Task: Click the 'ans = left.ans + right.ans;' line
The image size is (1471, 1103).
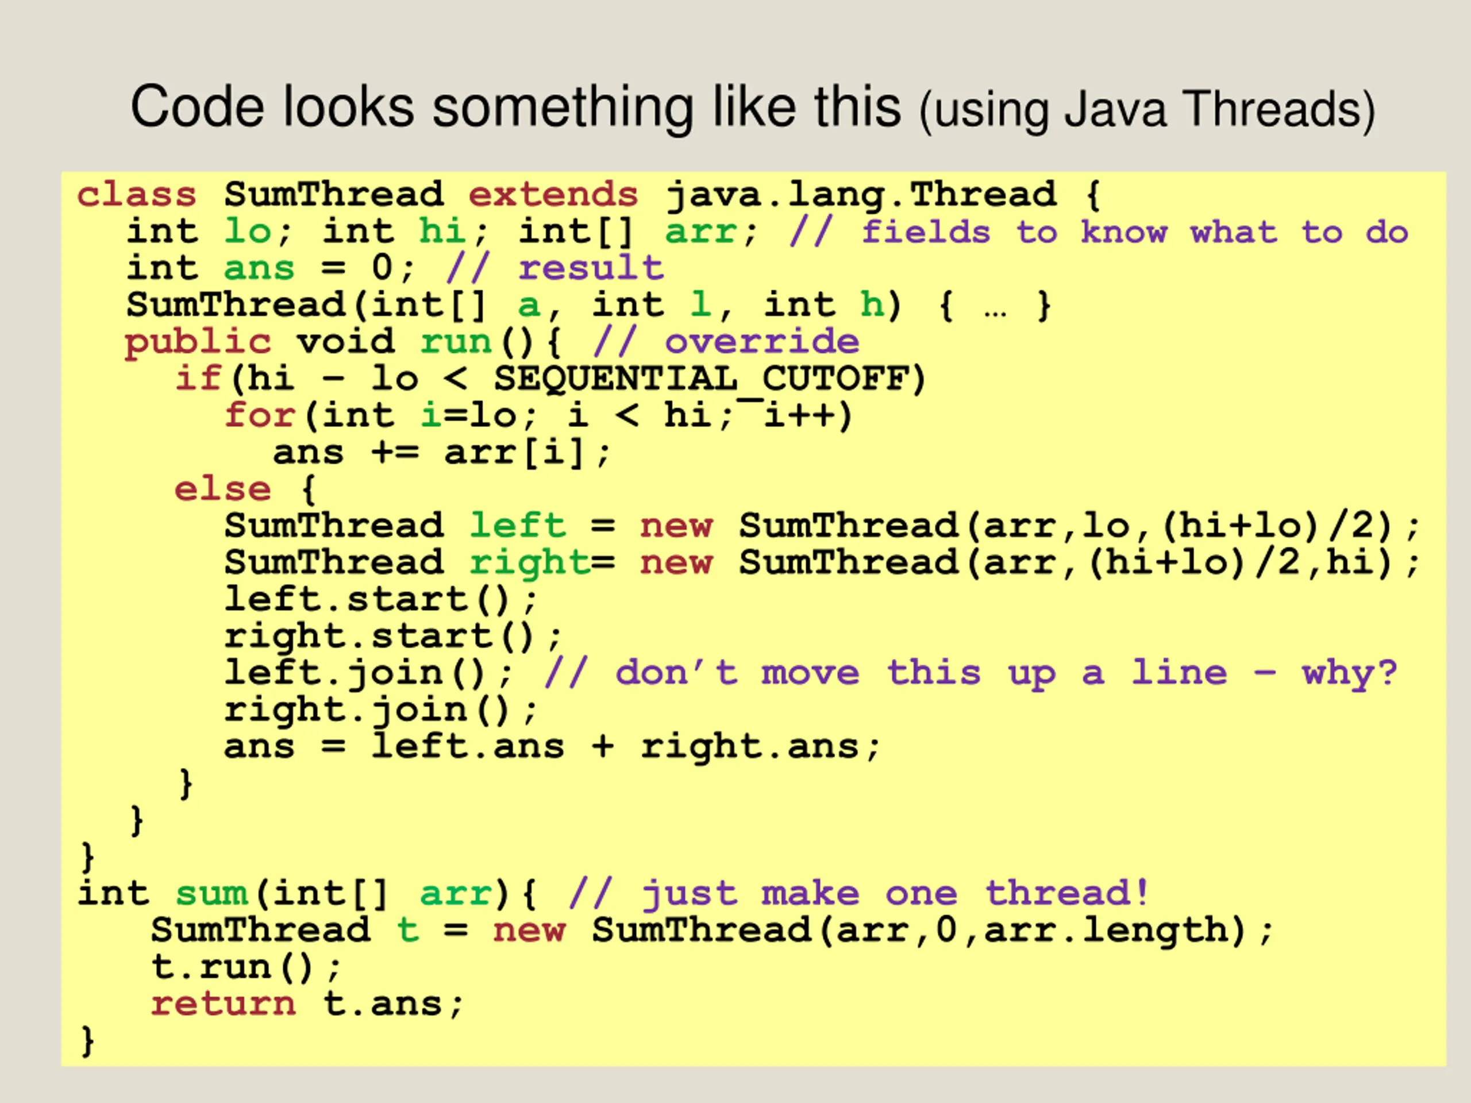Action: pyautogui.click(x=552, y=747)
